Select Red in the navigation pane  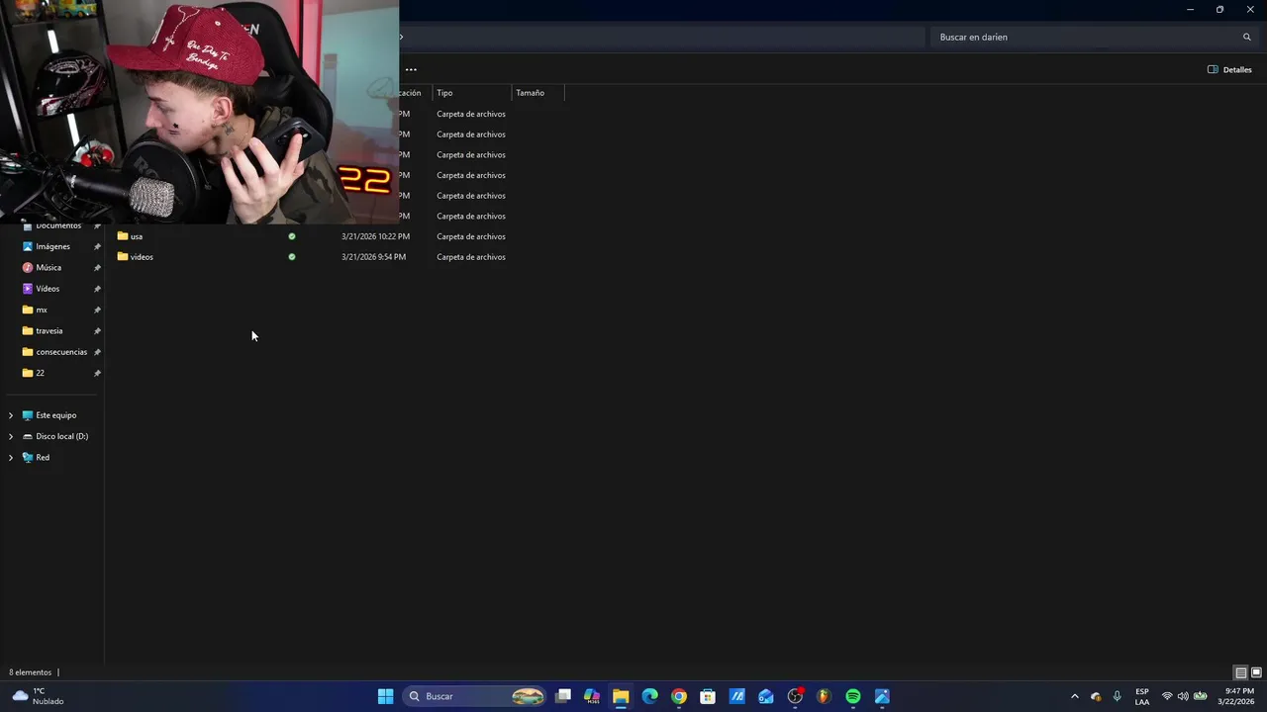click(43, 458)
